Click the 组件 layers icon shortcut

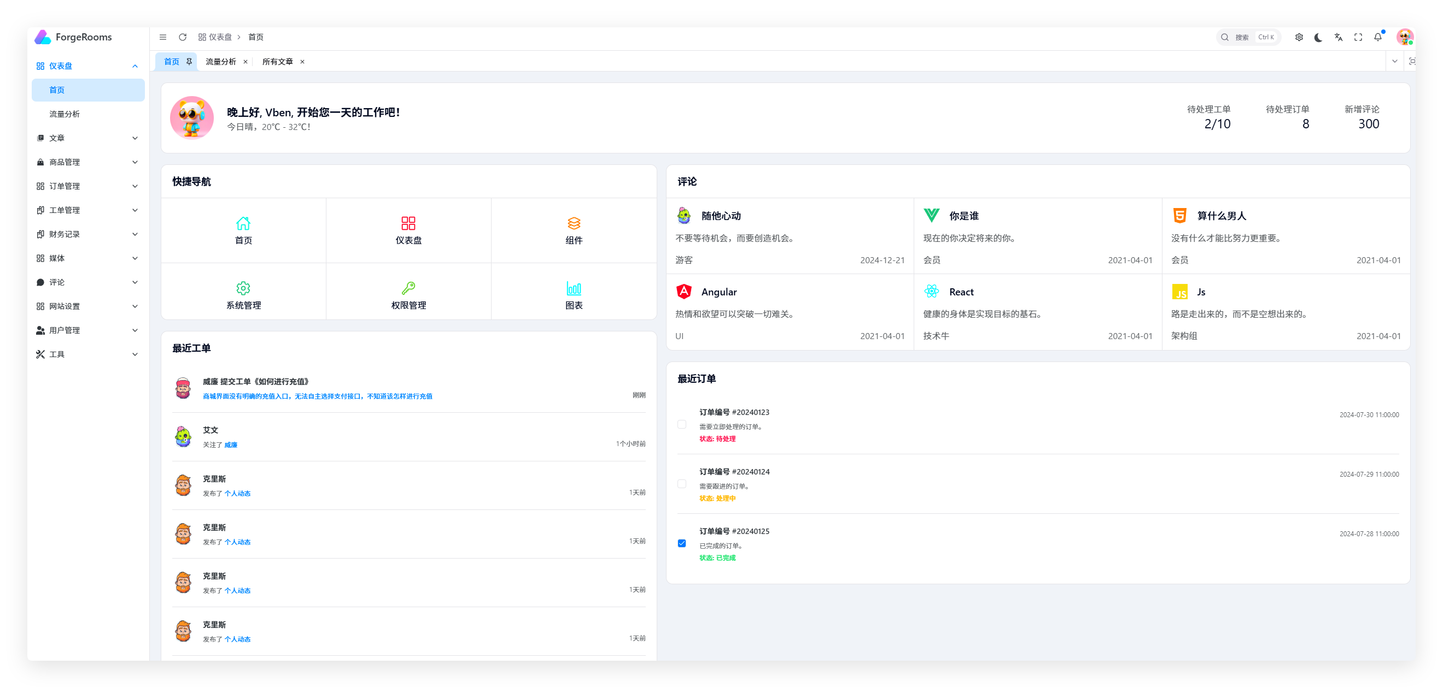click(x=574, y=223)
